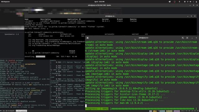The height and width of the screenshot is (112, 199).
Task: Click 'ENETUNREACH 101 Network is unreachable' line
Action: tap(18, 64)
